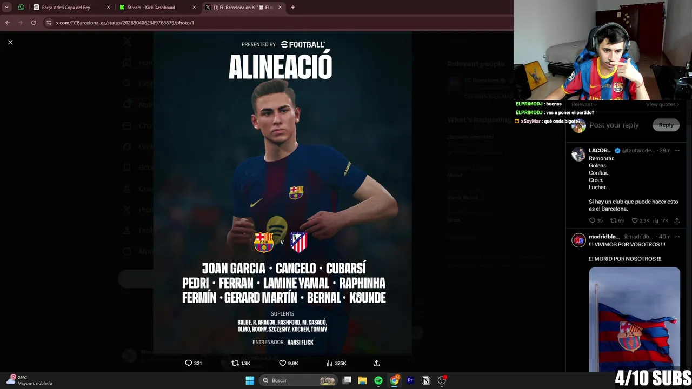Click the x.com address bar URL
Screen dimensions: 692x389
[125, 23]
